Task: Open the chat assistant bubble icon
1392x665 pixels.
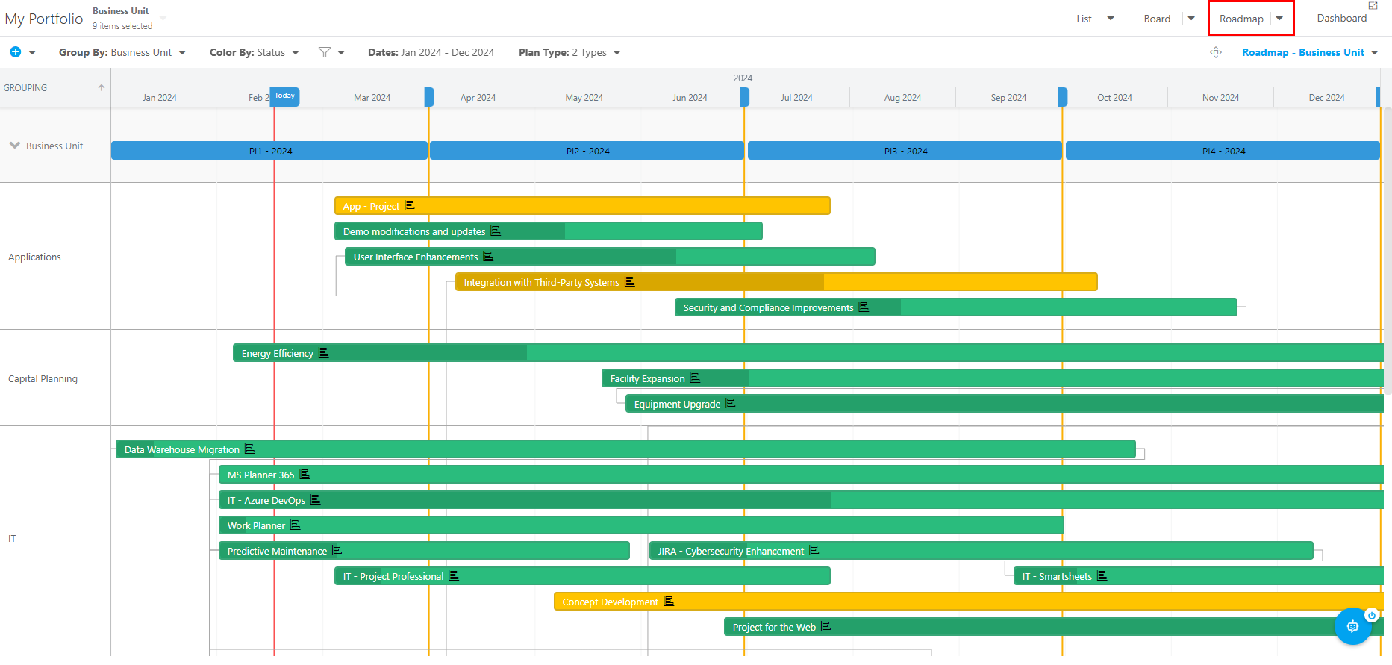Action: 1352,626
